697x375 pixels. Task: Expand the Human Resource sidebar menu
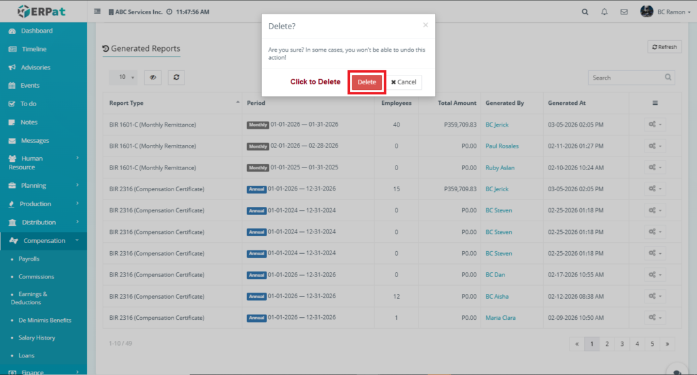pos(43,163)
